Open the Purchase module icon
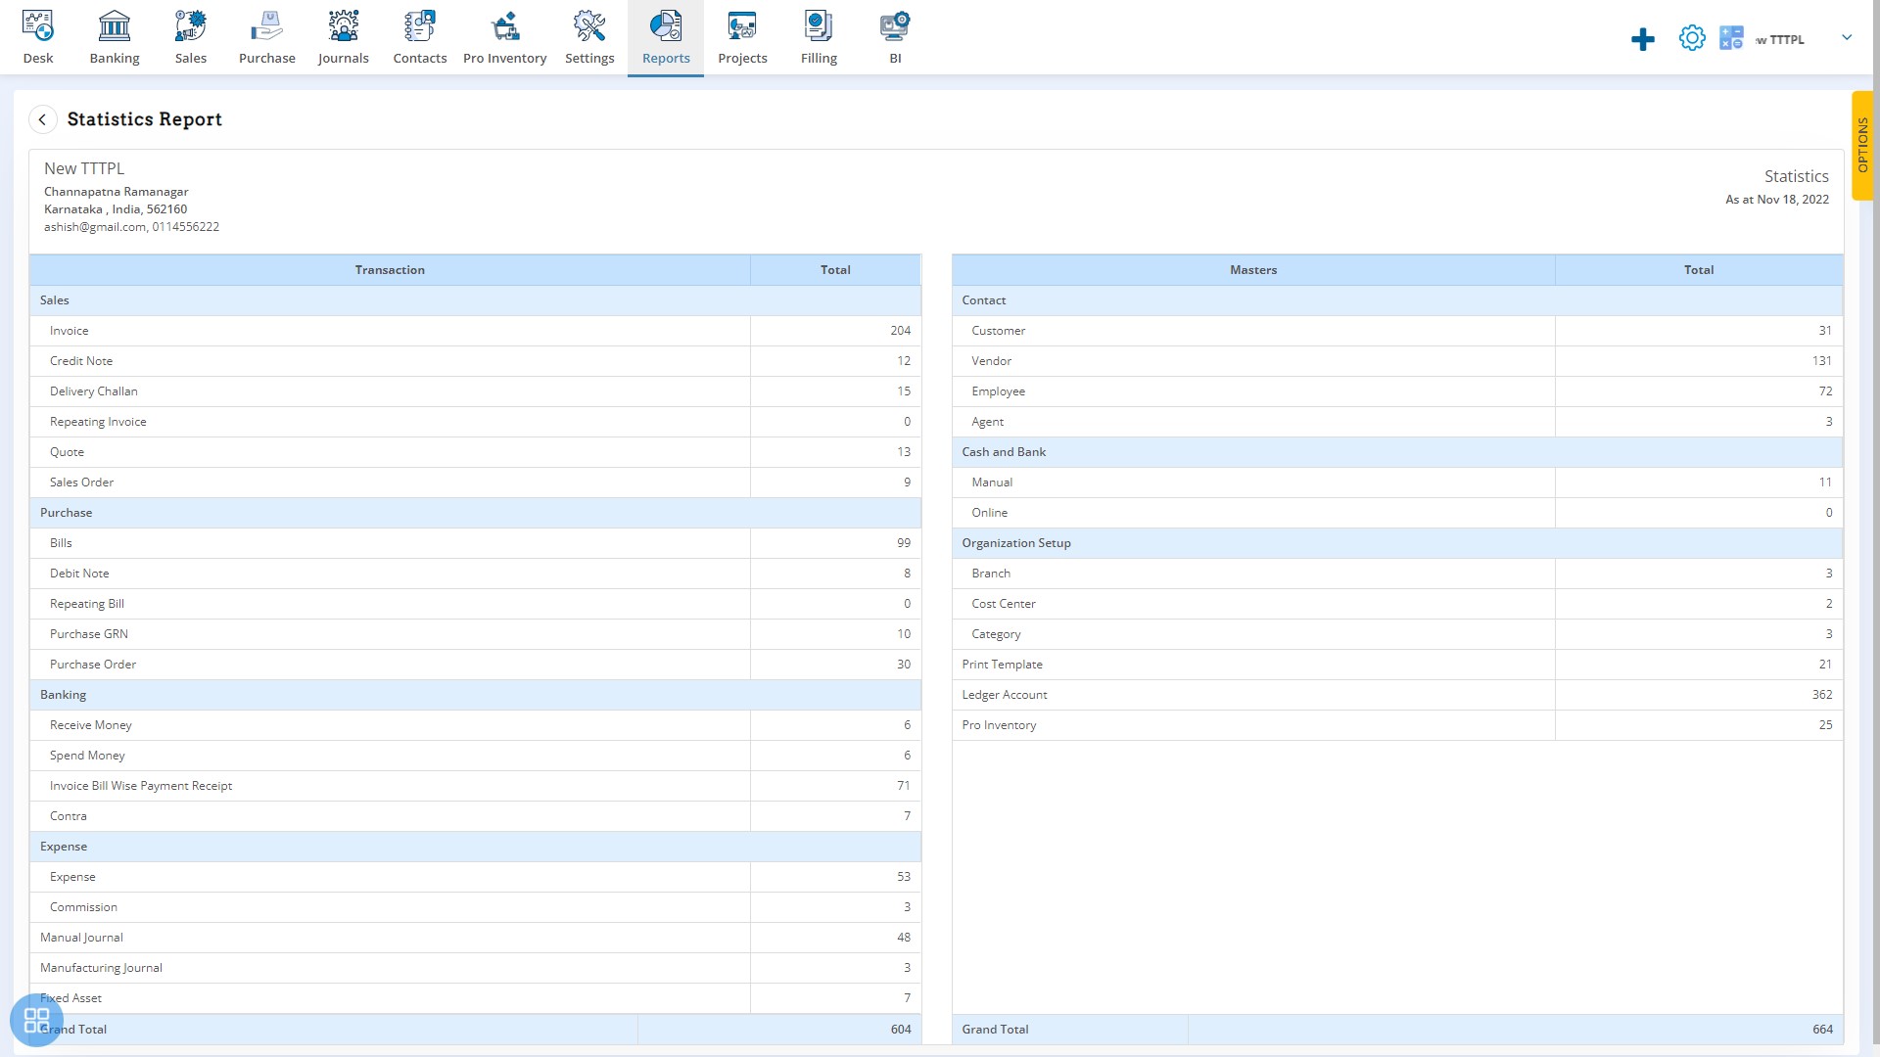 [267, 26]
